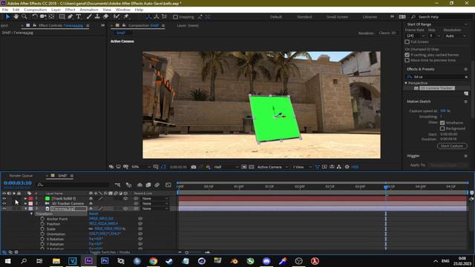
Task: Click the snapshot camera icon in viewer
Action: click(194, 167)
